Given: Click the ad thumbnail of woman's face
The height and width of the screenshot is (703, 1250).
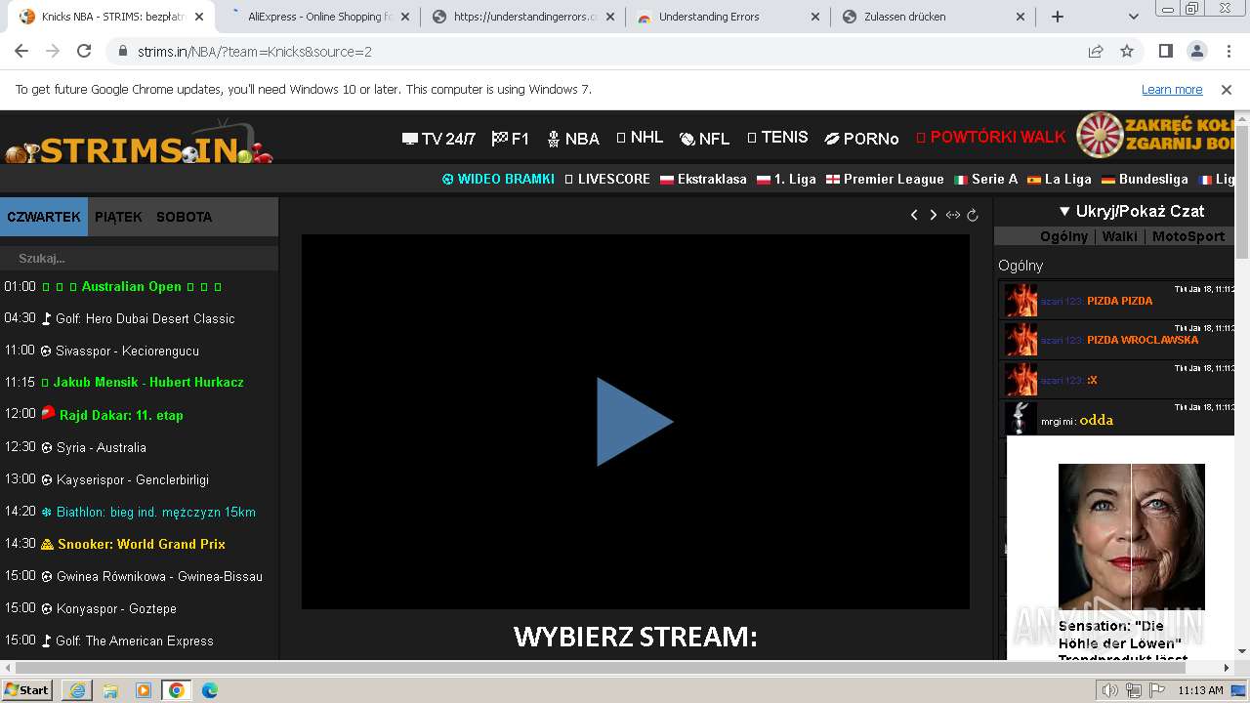Looking at the screenshot, I should click(1131, 537).
